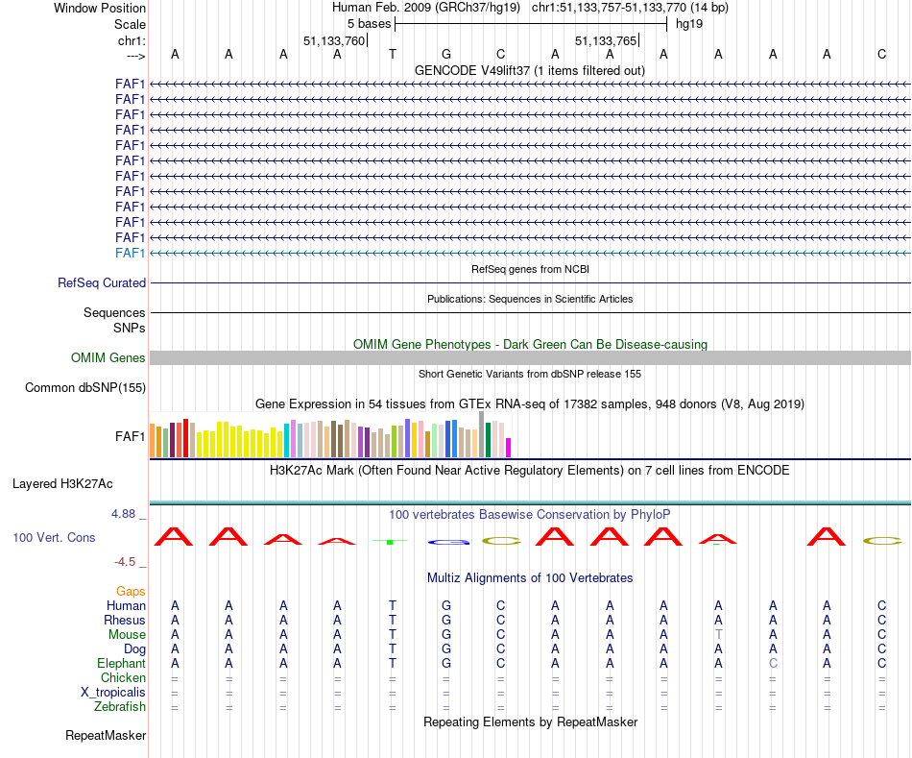Open the GENCODE V49lift37 track title
This screenshot has width=912, height=758.
(530, 70)
